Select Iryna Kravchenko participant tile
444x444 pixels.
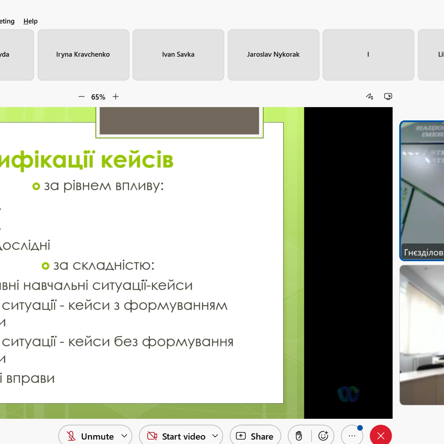(83, 54)
